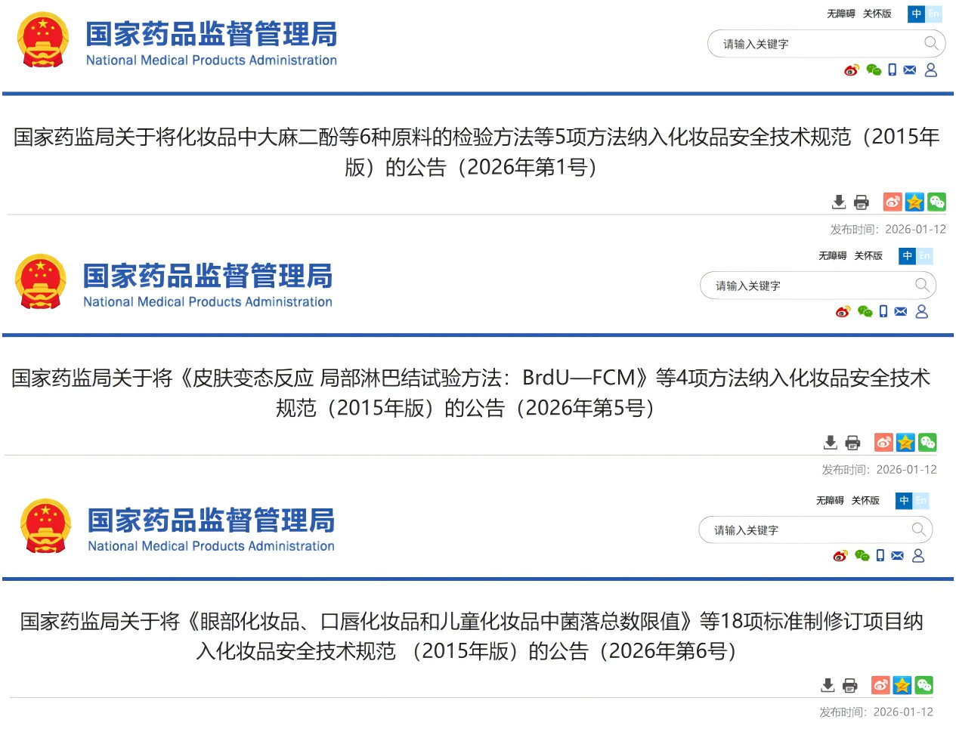Click the 国家药品监督管理局 logo above 第6号 announcement
Screen dimensions: 956x735
tap(177, 525)
